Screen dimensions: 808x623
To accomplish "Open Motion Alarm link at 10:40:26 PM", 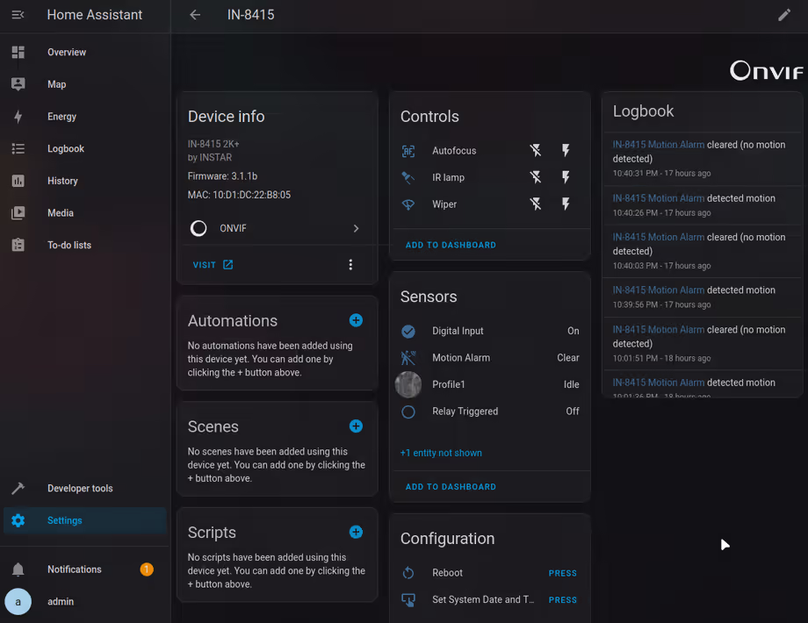I will coord(658,198).
